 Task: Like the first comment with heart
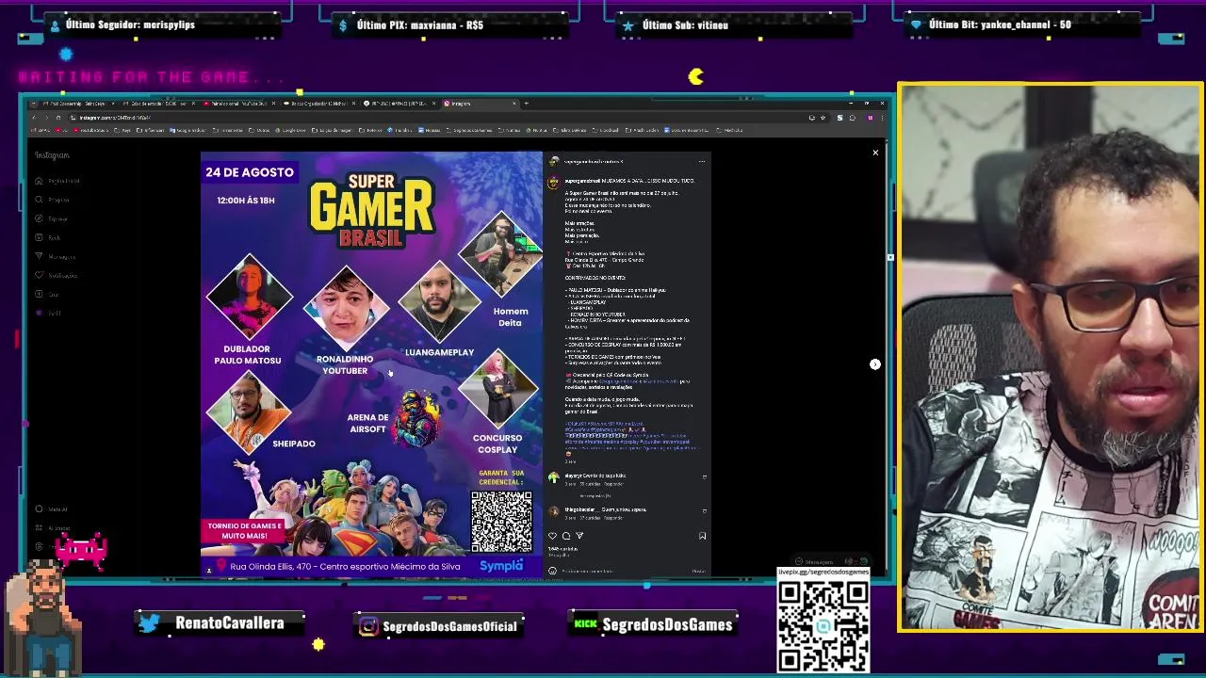point(704,477)
